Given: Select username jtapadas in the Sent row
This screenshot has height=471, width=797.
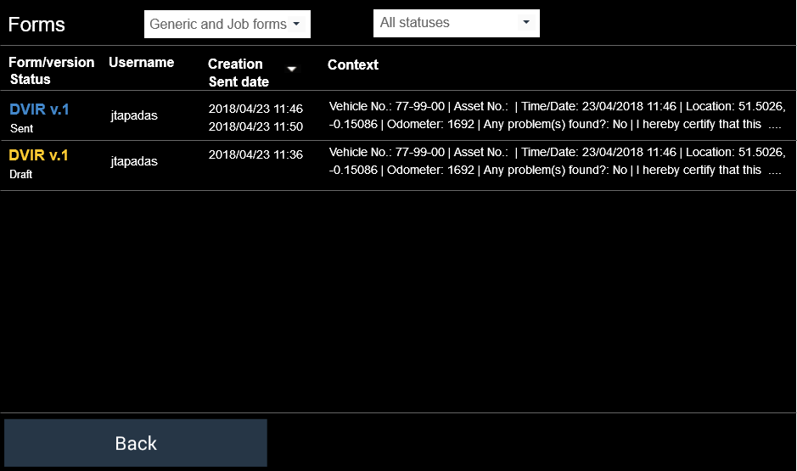Looking at the screenshot, I should pyautogui.click(x=134, y=115).
